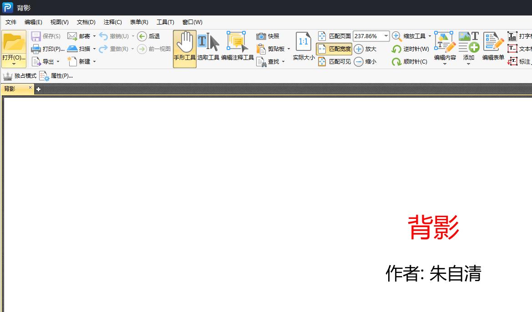Click the 缩小 zoom out button
532x312 pixels.
click(367, 61)
